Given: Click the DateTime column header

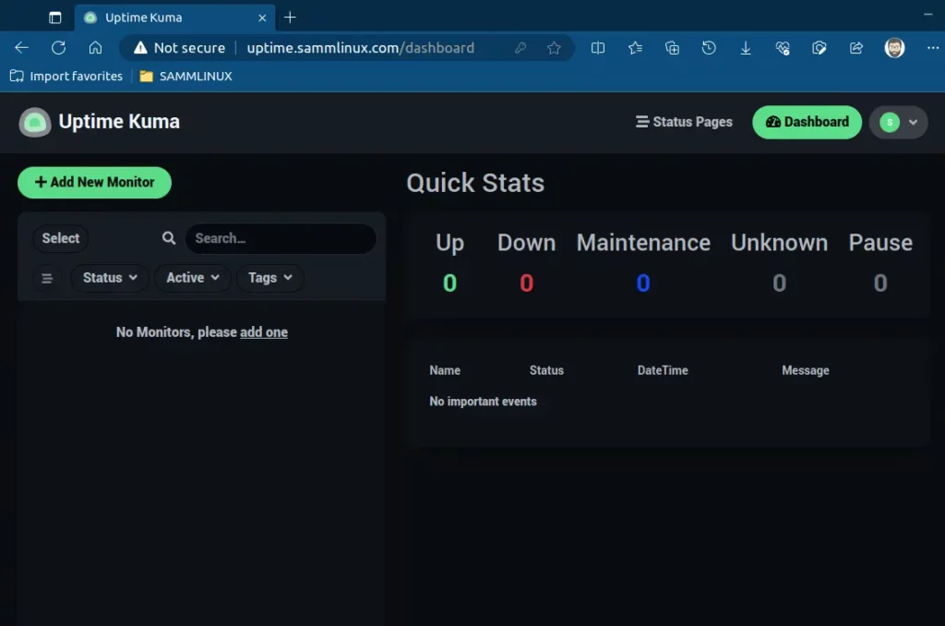Looking at the screenshot, I should [x=663, y=370].
